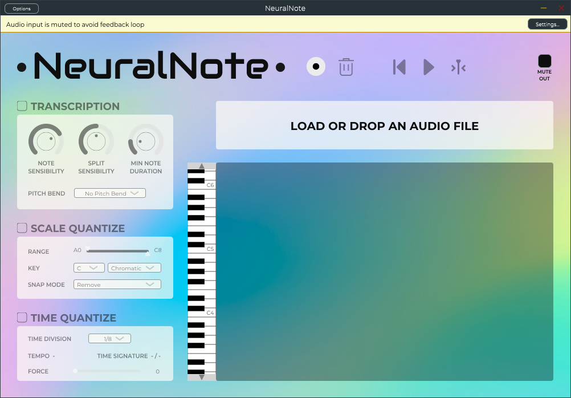Screen dimensions: 571x398
Task: Click the Split Sensibility knob
Action: 96,140
